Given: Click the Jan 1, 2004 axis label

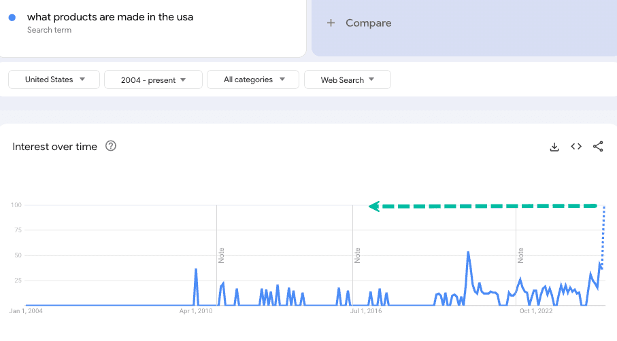Looking at the screenshot, I should pos(25,311).
